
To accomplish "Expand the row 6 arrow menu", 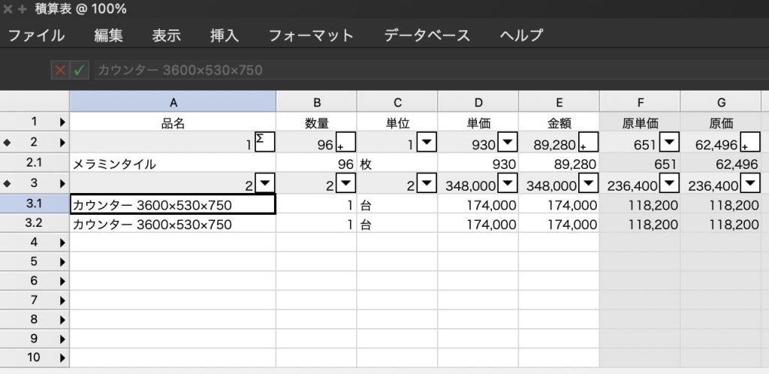I will [63, 281].
